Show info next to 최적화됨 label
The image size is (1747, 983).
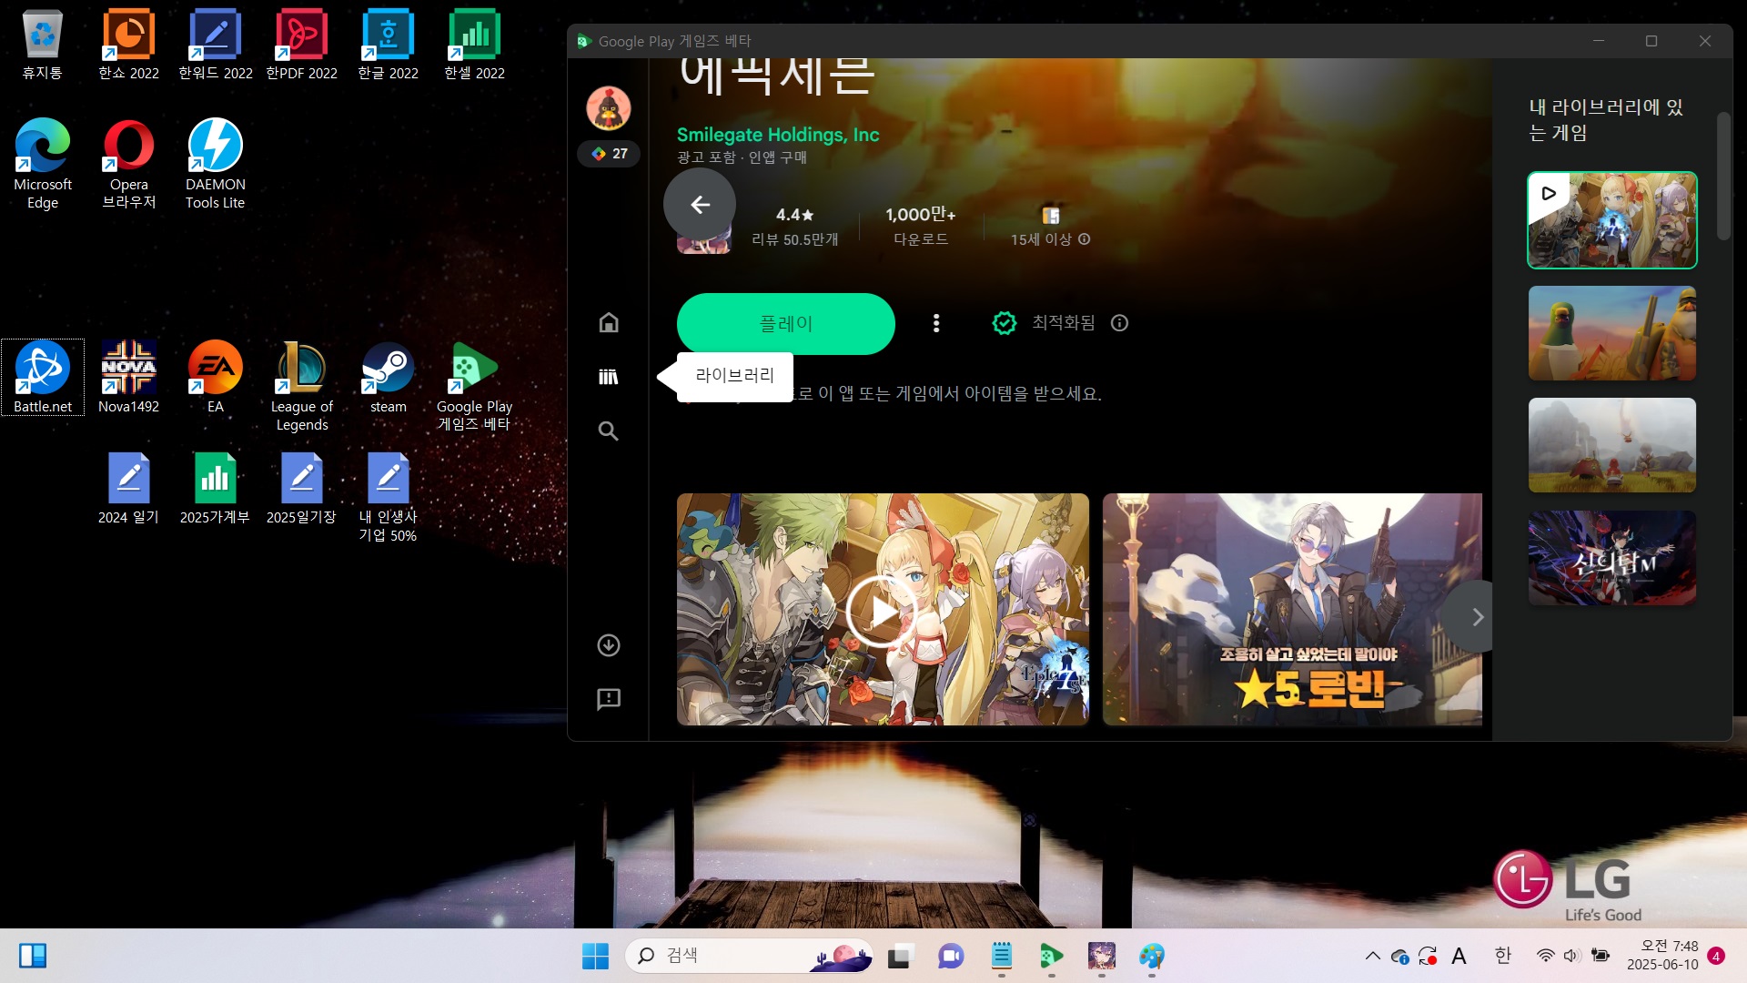(x=1120, y=323)
